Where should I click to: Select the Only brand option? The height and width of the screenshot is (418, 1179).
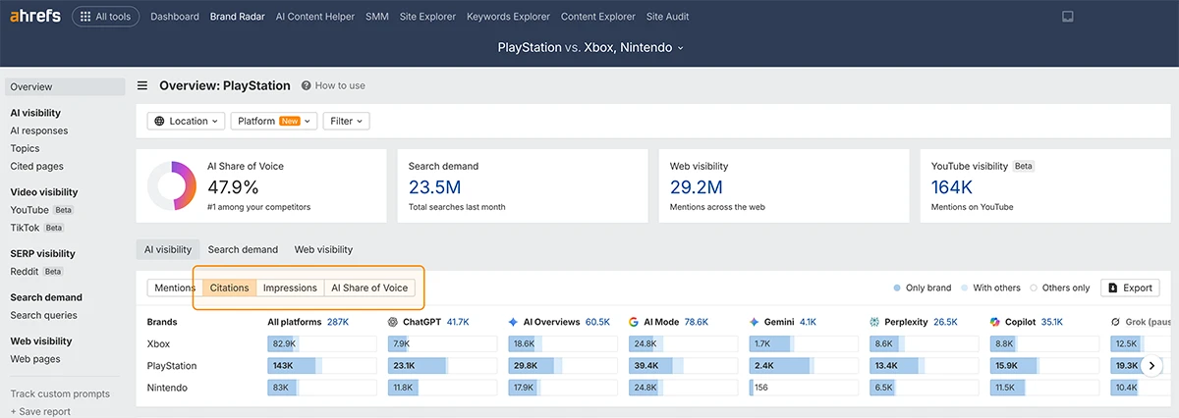pyautogui.click(x=923, y=288)
